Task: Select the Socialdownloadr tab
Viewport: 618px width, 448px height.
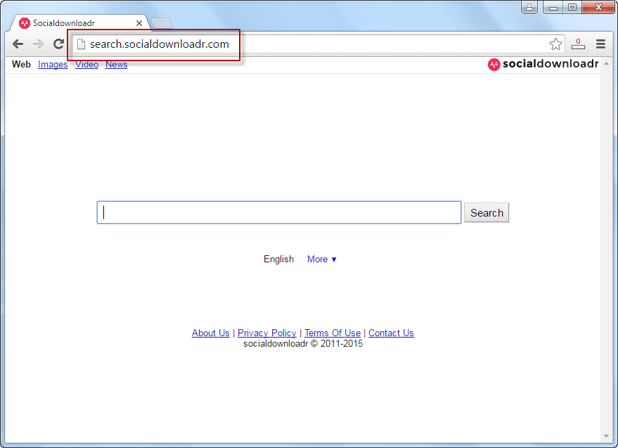Action: coord(79,23)
